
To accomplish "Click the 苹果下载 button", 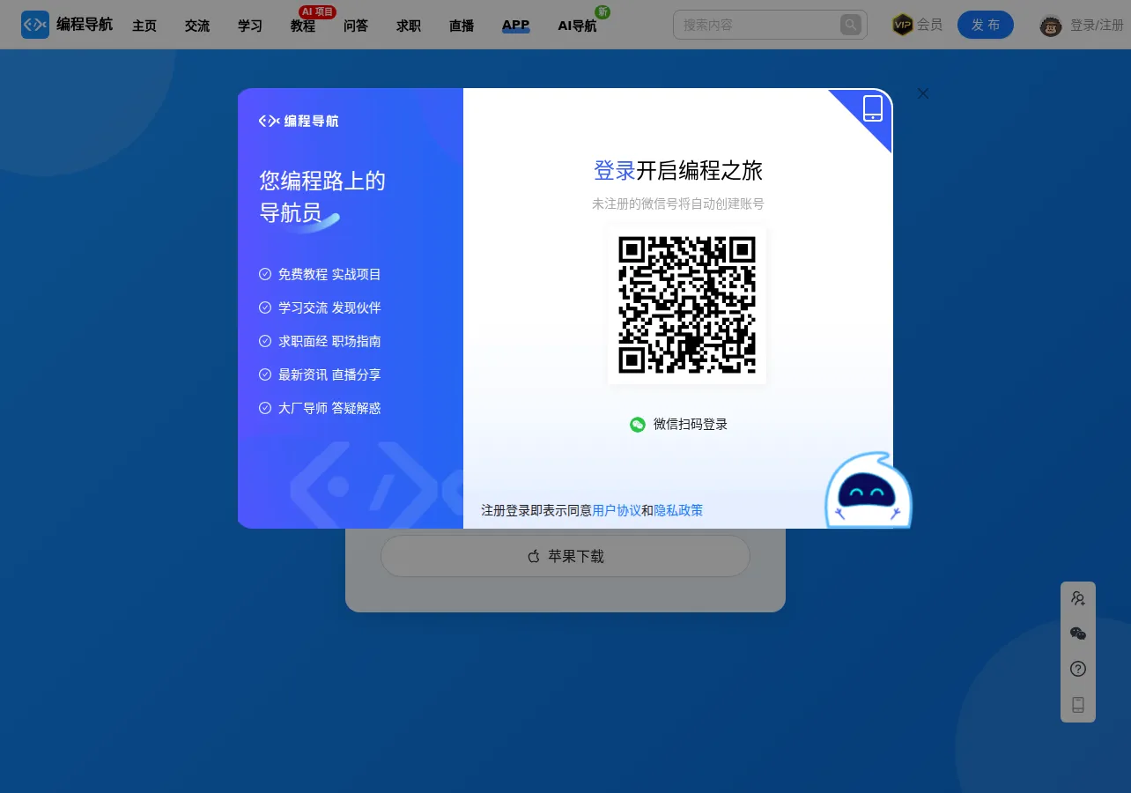I will (x=565, y=556).
